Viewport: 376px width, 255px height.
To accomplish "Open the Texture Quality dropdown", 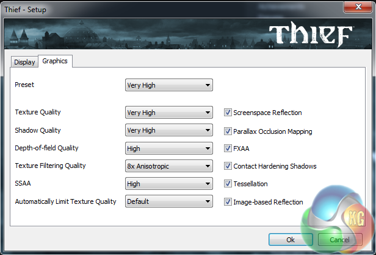I will [169, 113].
